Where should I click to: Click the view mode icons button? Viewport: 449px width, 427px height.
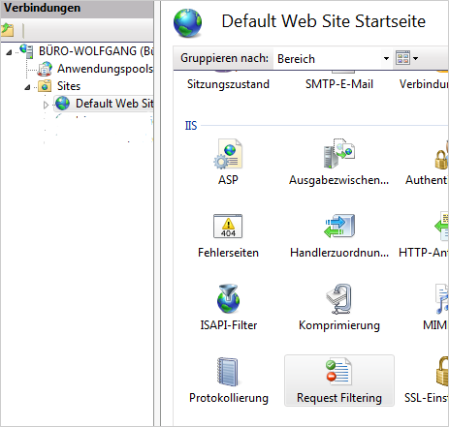click(x=402, y=58)
